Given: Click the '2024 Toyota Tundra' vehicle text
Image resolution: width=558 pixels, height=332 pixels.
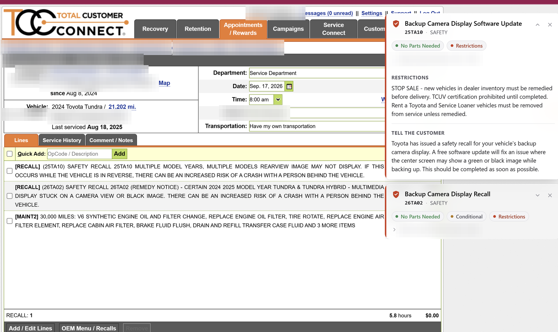Looking at the screenshot, I should (x=77, y=107).
